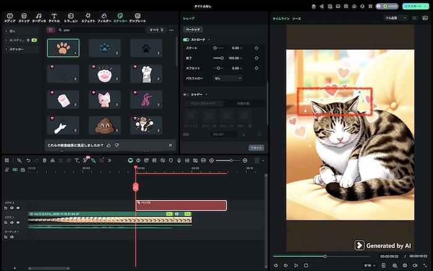Viewport: 433px width, 271px height.
Task: Open the Media (メディア) tab
Action: [x=10, y=17]
